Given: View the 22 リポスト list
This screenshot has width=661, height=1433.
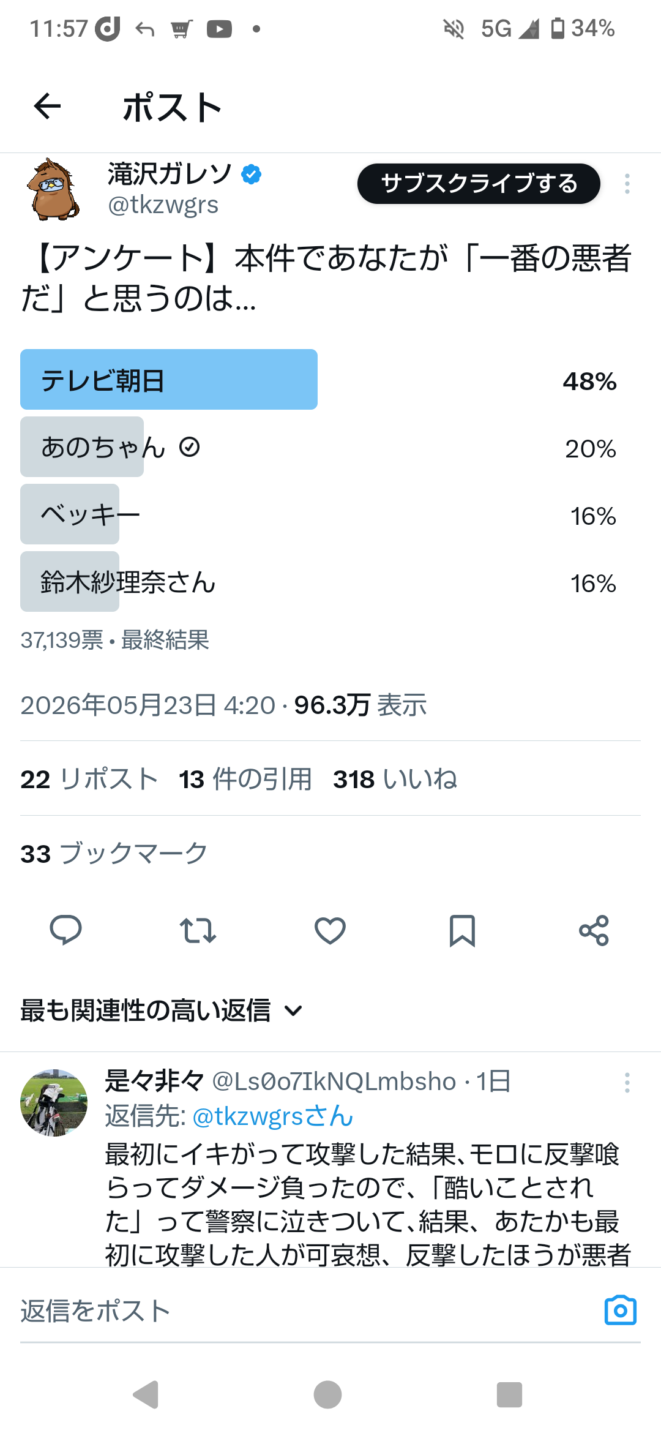Looking at the screenshot, I should click(89, 780).
